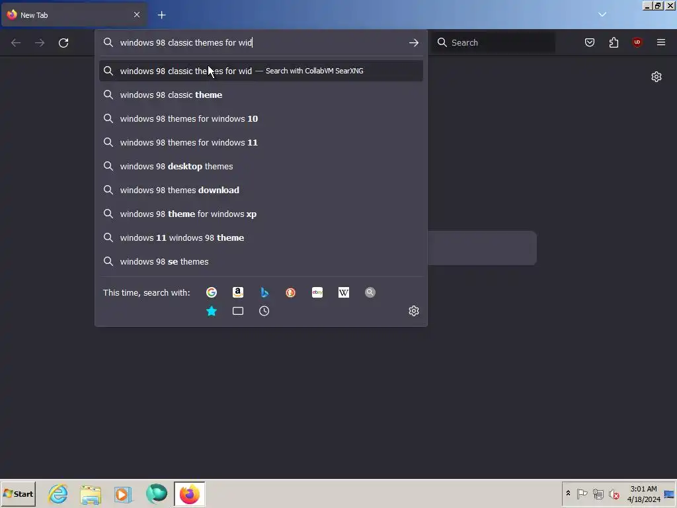Launch Windows Media Player from taskbar
Image resolution: width=677 pixels, height=508 pixels.
123,493
